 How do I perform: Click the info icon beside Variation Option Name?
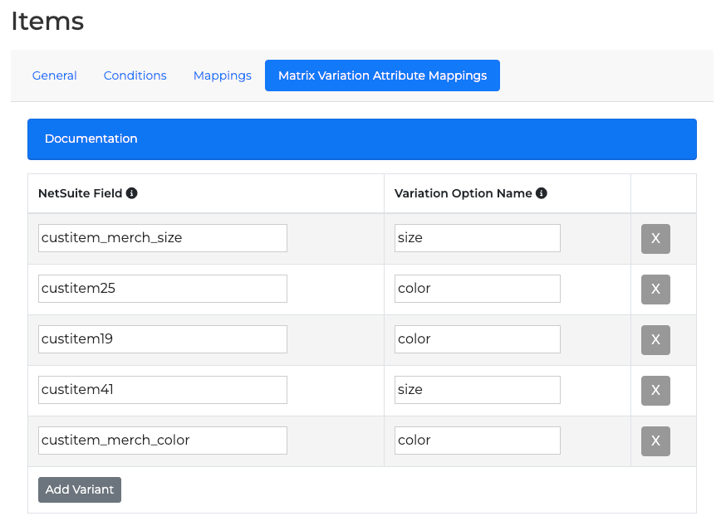pos(542,193)
